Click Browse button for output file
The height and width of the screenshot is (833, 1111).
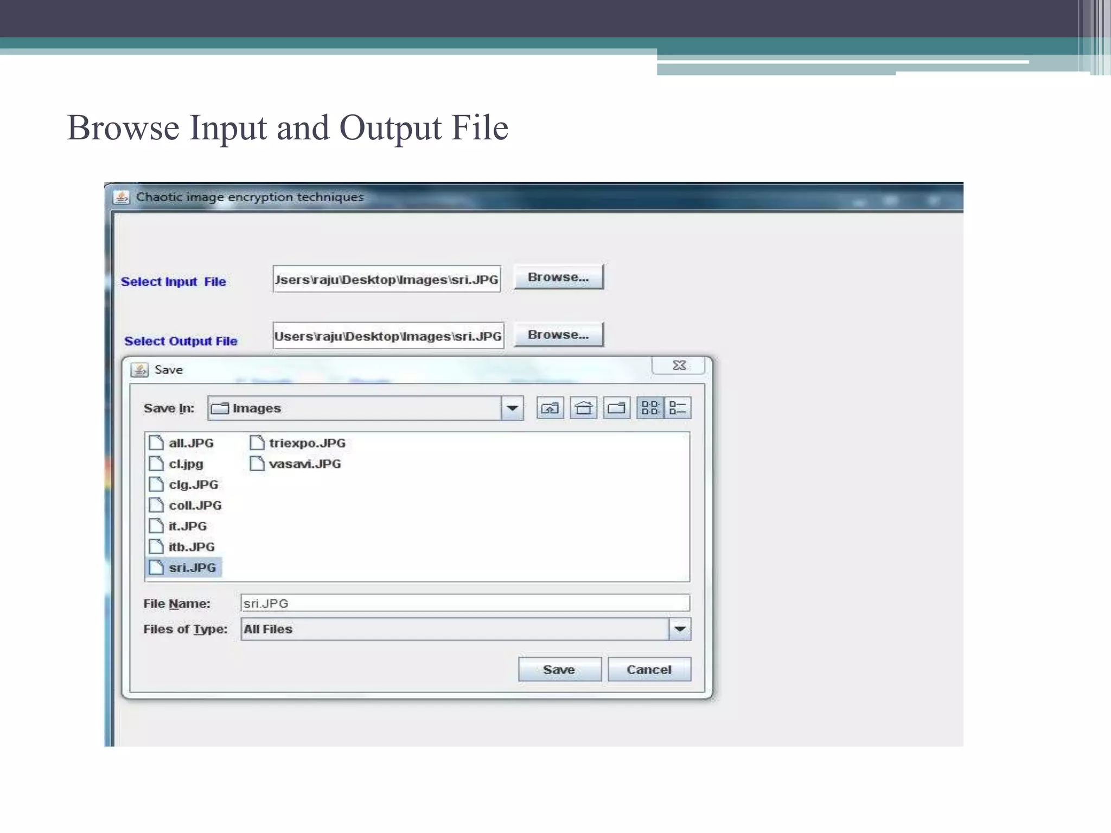[x=558, y=335]
